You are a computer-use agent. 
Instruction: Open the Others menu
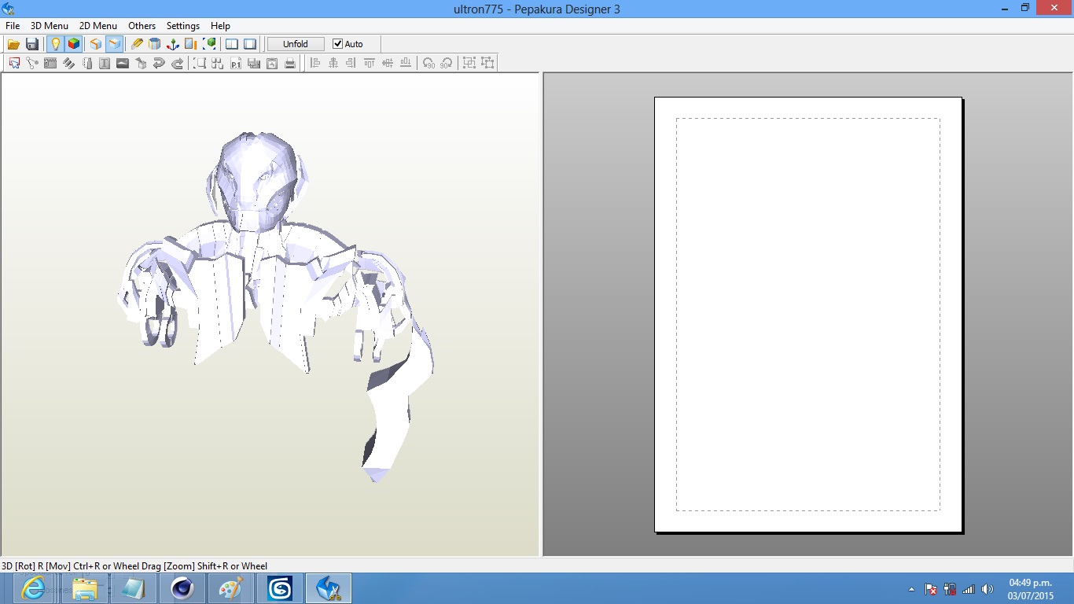[142, 26]
